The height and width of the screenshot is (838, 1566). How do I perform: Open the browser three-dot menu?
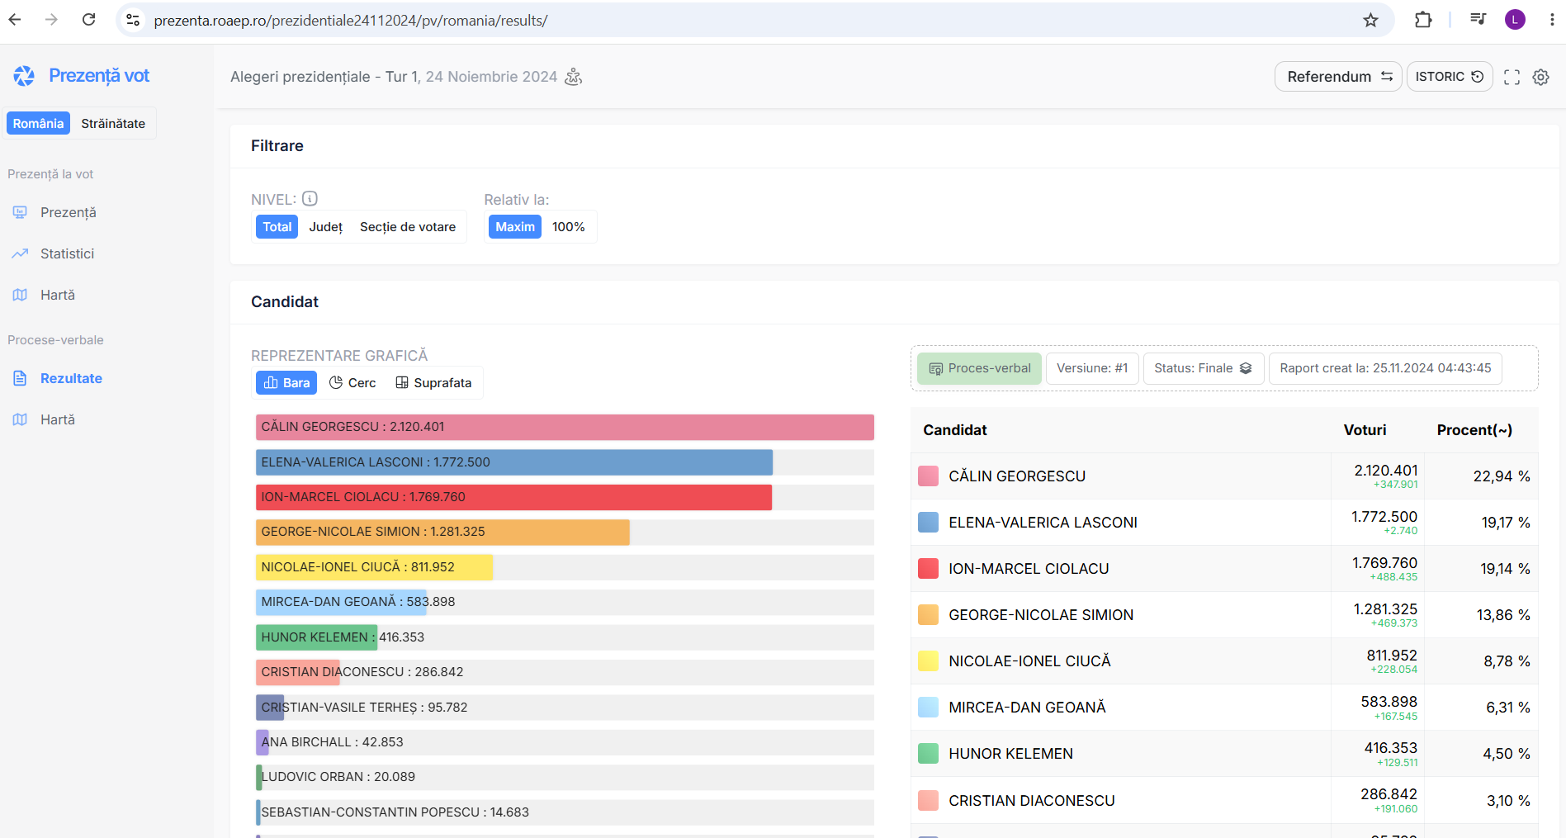click(1552, 20)
